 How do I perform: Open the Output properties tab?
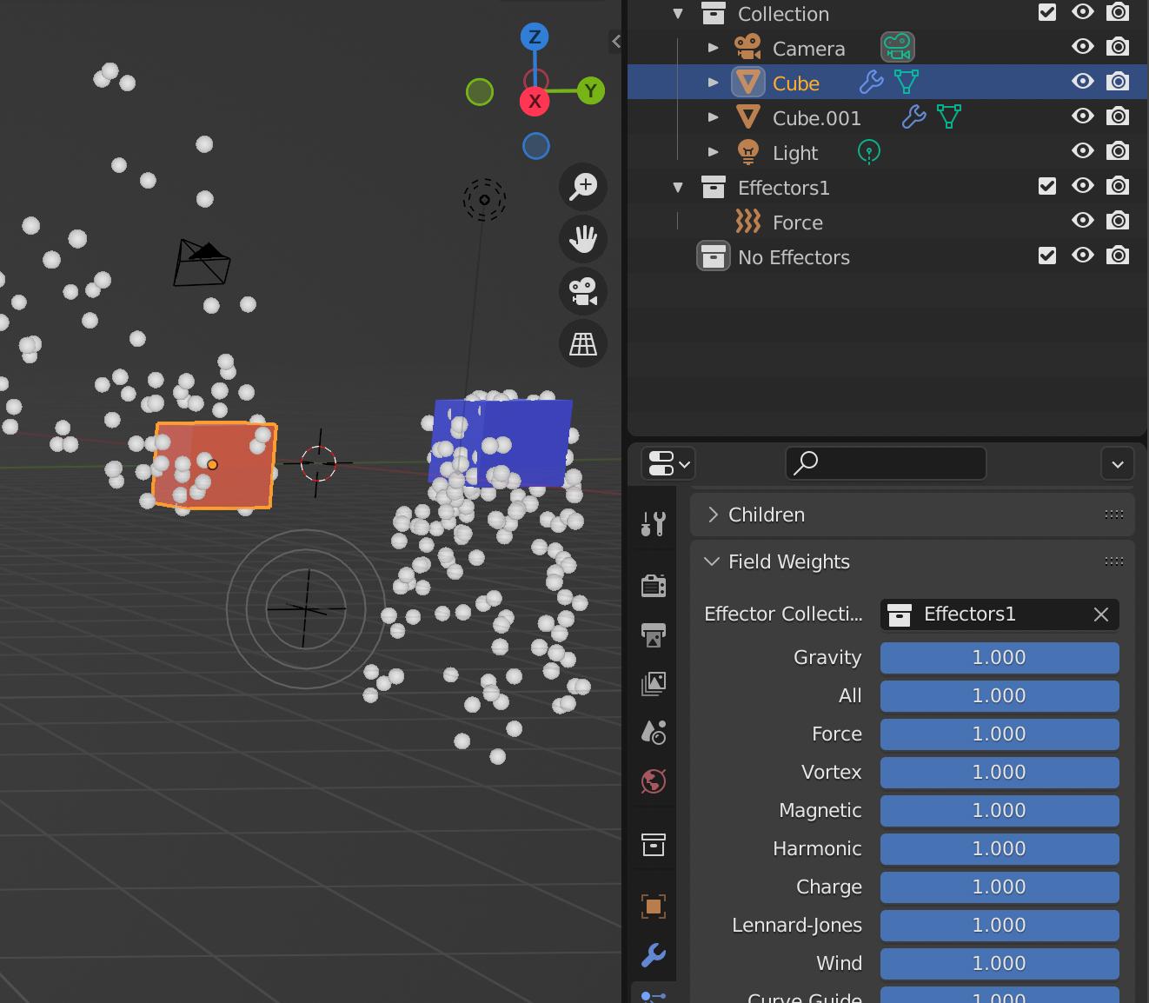(x=654, y=634)
